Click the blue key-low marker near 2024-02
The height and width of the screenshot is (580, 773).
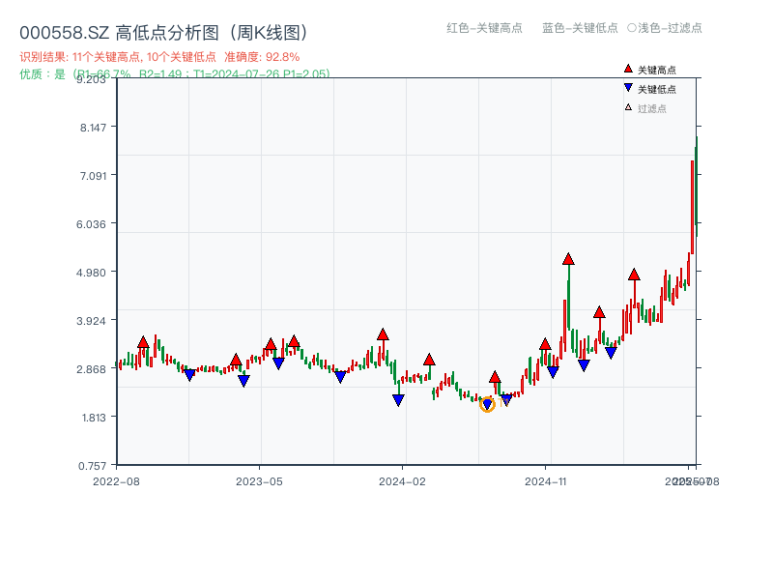398,400
